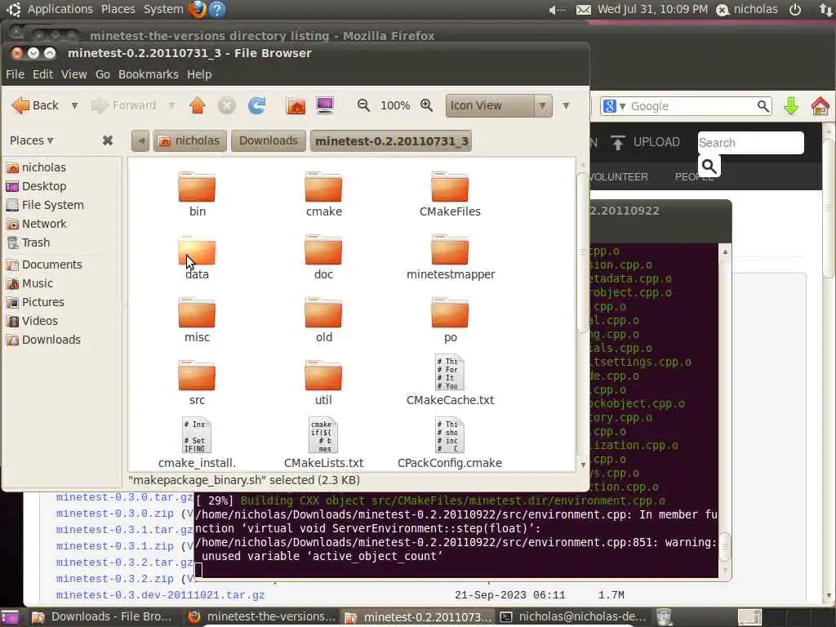Select the CMakeFiles folder icon
The height and width of the screenshot is (627, 836).
coord(450,187)
